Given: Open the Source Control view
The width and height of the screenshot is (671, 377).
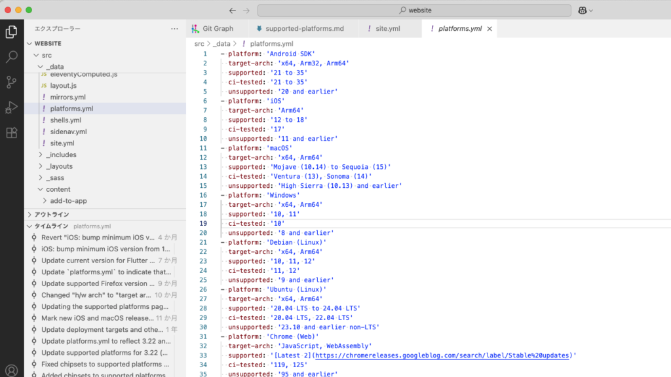Looking at the screenshot, I should click(x=11, y=82).
